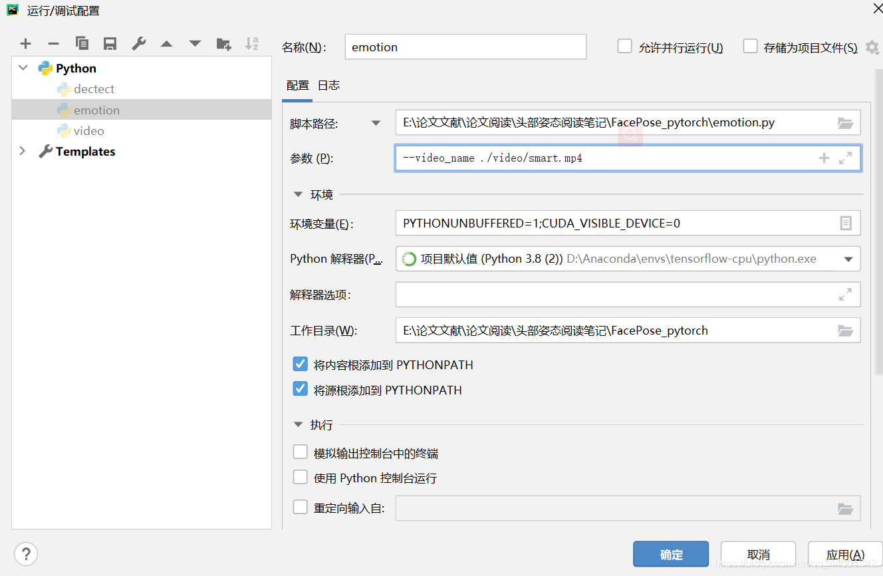Open help with the question mark button
Screen dimensions: 883x576
pyautogui.click(x=26, y=553)
